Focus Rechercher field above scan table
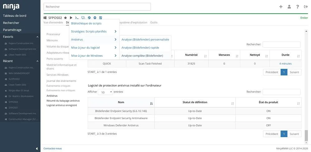This screenshot has height=152, width=311. [x=281, y=45]
